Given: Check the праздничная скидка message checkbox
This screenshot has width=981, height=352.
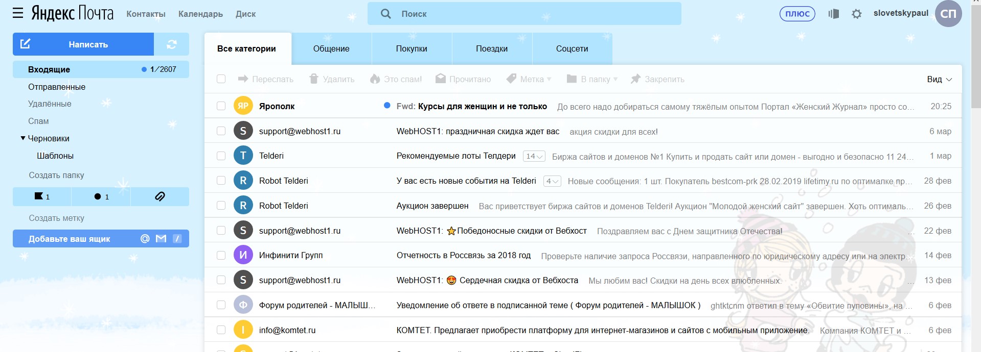Looking at the screenshot, I should point(221,131).
